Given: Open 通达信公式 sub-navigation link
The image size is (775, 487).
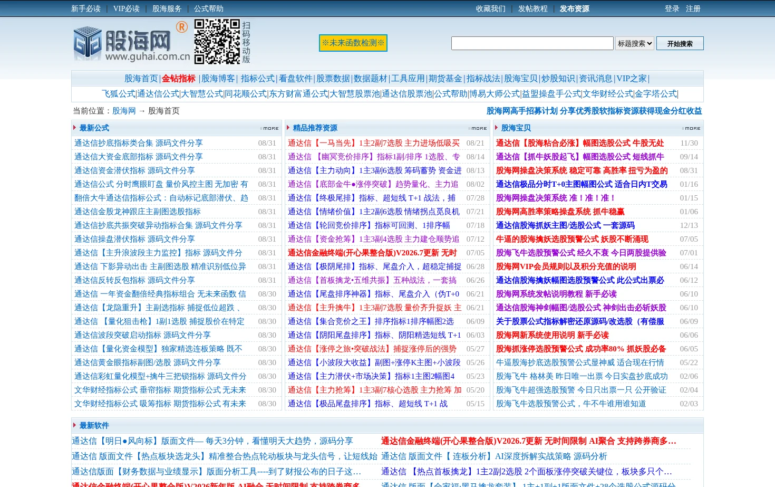Looking at the screenshot, I should (158, 94).
